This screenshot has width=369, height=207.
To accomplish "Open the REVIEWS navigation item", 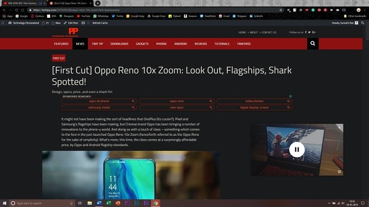I will click(x=201, y=44).
